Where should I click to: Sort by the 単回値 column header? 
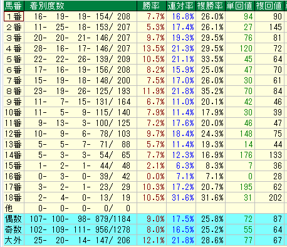coord(240,6)
